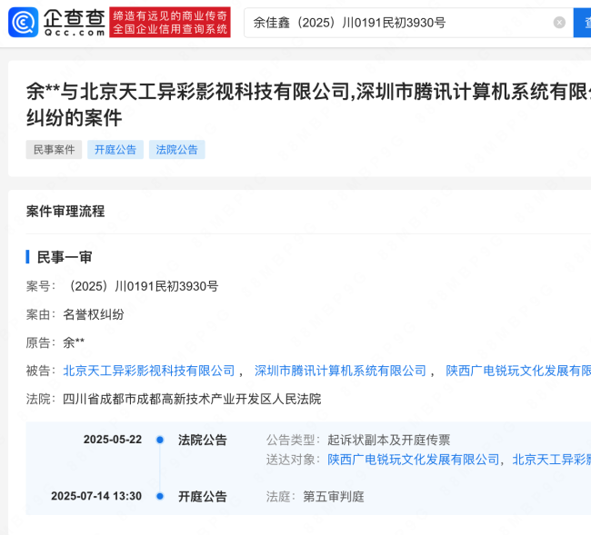Click the timeline dot for 2025-05-22
Image resolution: width=591 pixels, height=535 pixels.
point(160,441)
